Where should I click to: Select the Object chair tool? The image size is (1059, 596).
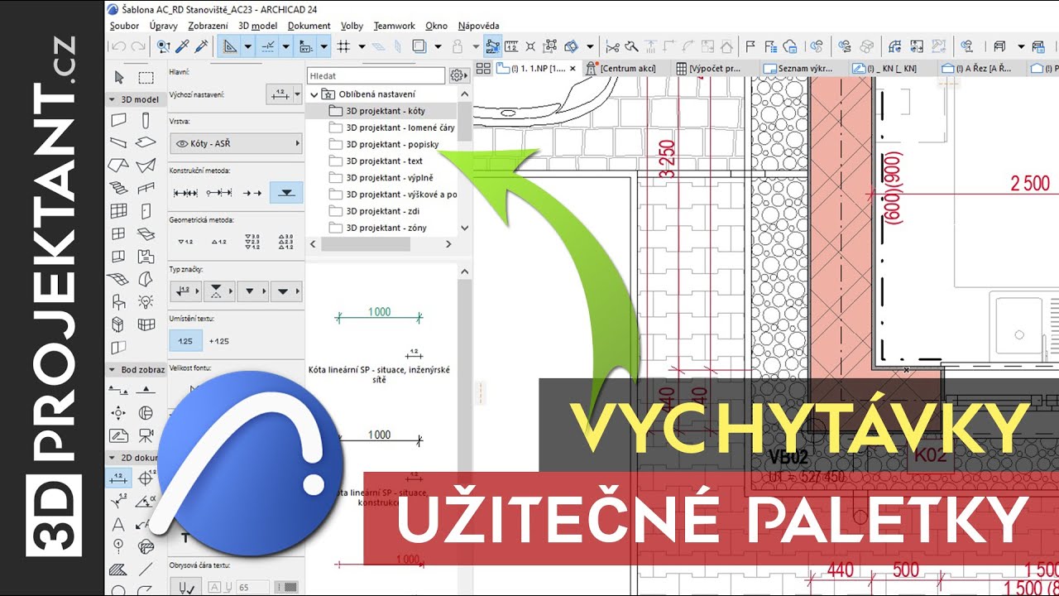click(x=118, y=301)
